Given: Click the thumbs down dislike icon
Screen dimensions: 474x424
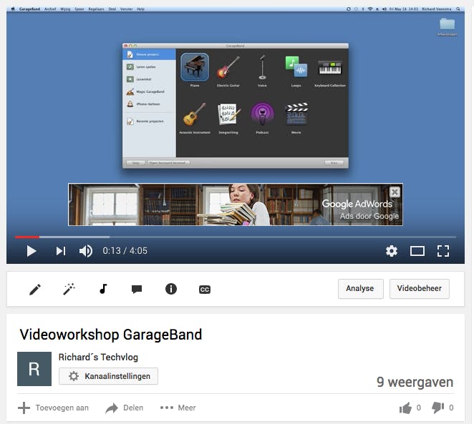Looking at the screenshot, I should pos(437,408).
